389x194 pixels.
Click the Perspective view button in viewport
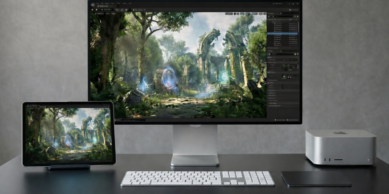[x=100, y=14]
